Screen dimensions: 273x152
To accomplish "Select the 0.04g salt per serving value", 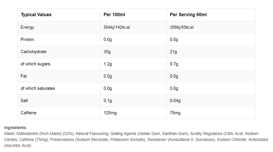I will (x=175, y=100).
